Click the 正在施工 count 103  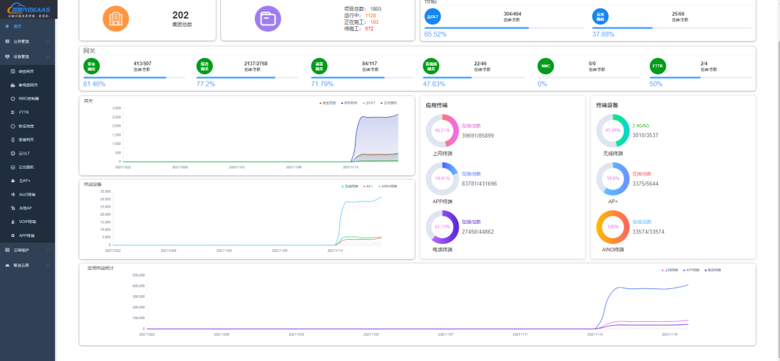click(374, 22)
